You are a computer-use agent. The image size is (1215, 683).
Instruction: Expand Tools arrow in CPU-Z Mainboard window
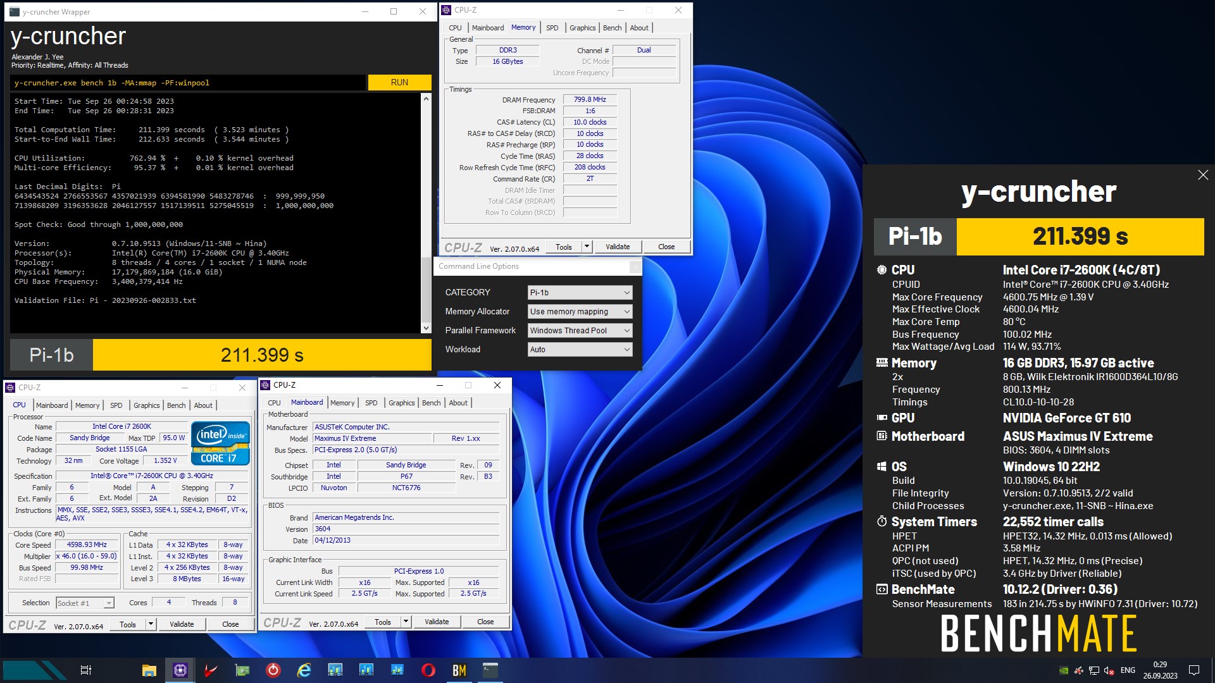406,622
